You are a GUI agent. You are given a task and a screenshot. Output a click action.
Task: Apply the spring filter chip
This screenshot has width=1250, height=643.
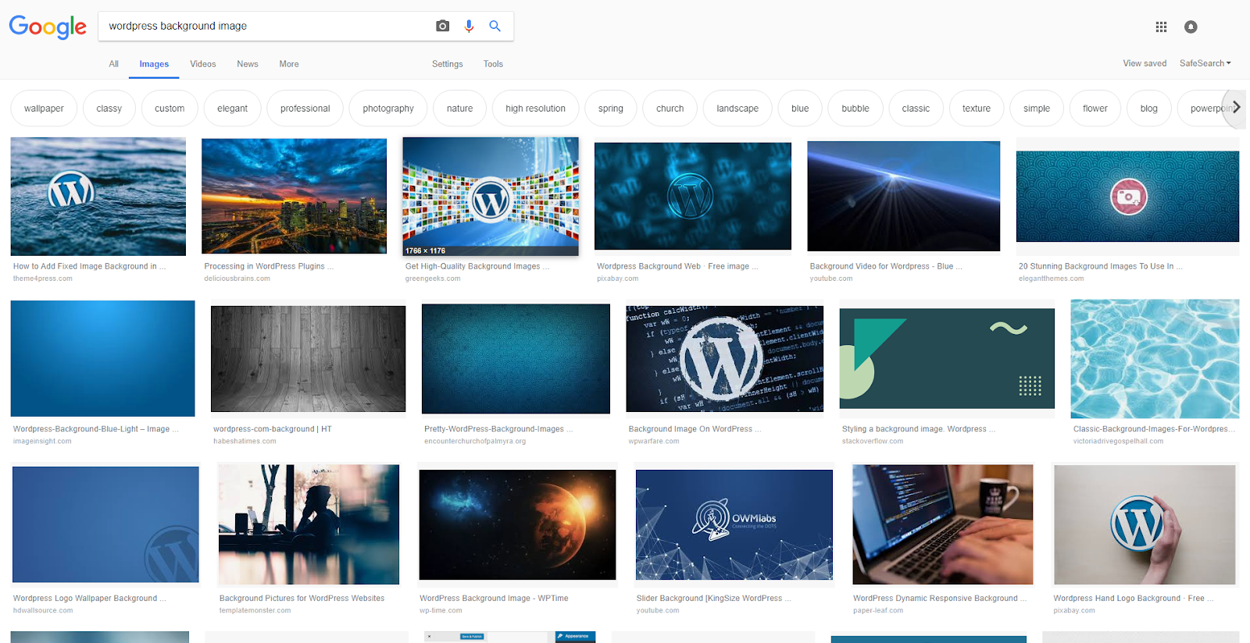click(611, 108)
